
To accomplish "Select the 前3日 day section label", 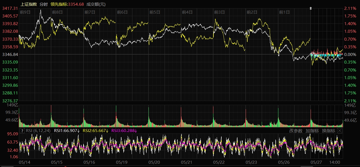I will [219, 12].
